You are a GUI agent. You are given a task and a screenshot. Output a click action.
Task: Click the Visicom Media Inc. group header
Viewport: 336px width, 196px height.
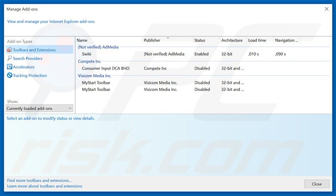coord(94,76)
